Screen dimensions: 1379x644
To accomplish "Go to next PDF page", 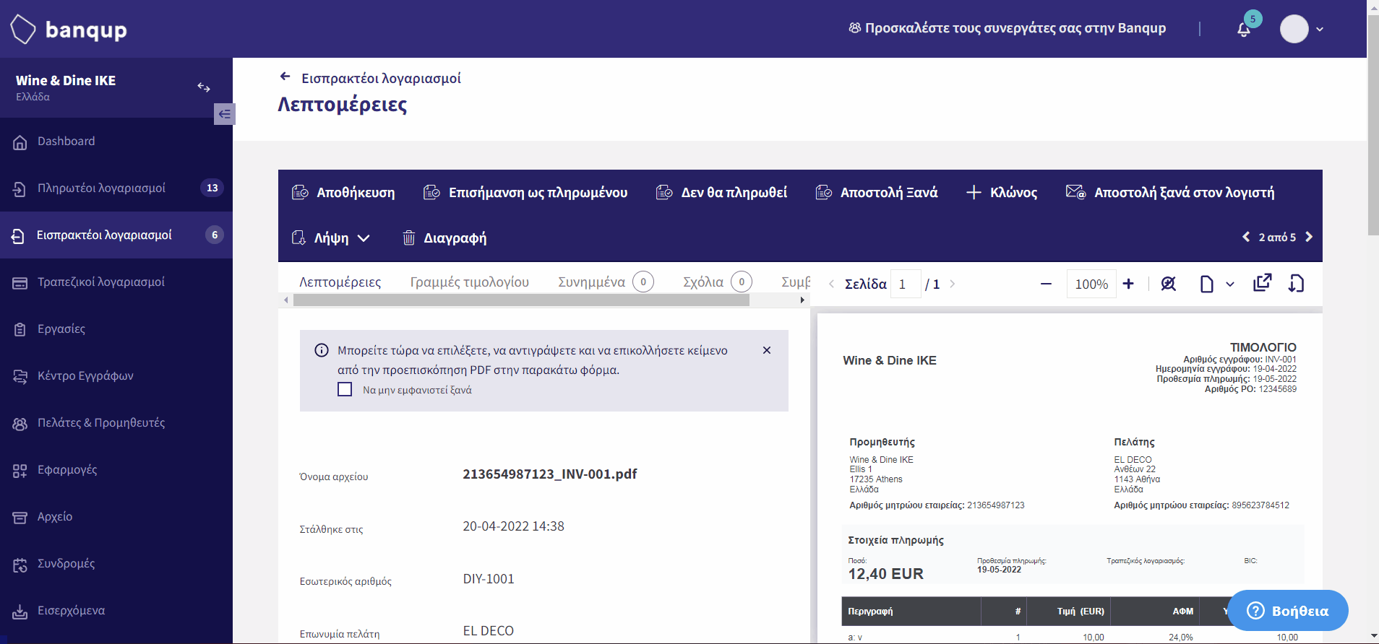I will (953, 284).
